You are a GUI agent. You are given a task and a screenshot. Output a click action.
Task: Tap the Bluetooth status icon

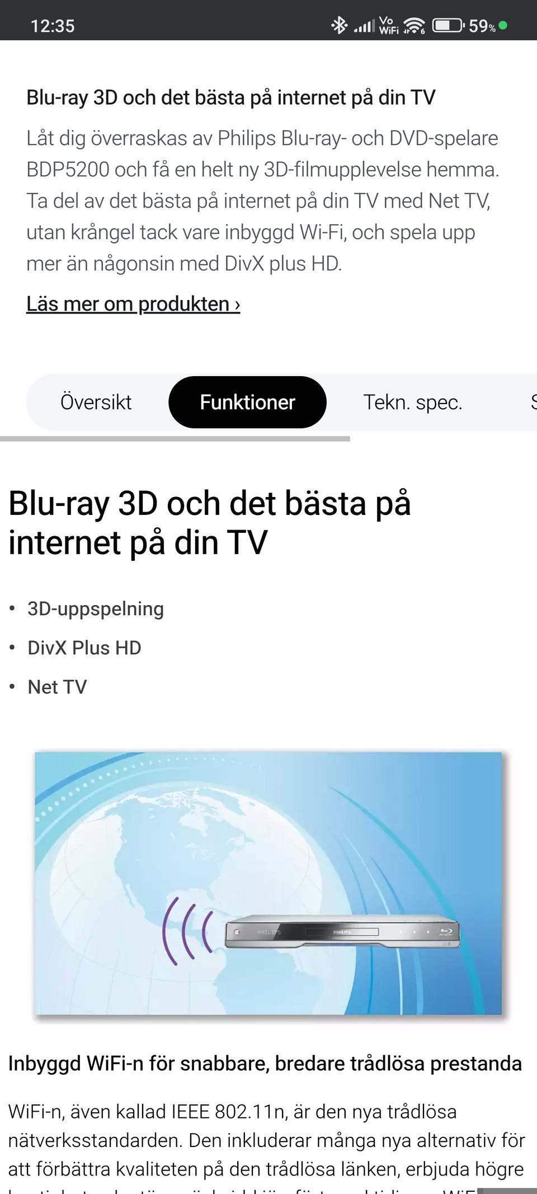339,26
